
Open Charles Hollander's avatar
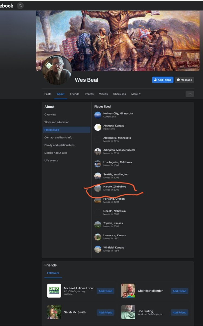(x=128, y=291)
